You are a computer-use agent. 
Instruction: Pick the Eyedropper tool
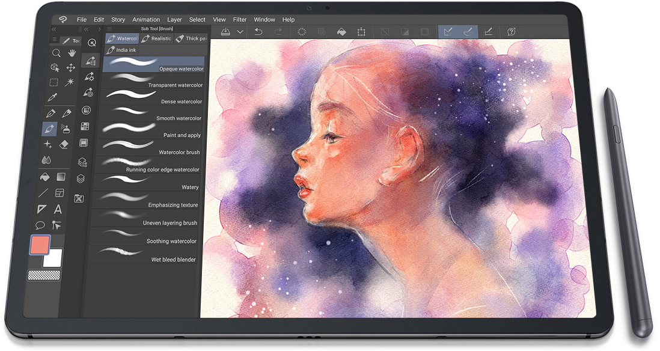pos(52,97)
